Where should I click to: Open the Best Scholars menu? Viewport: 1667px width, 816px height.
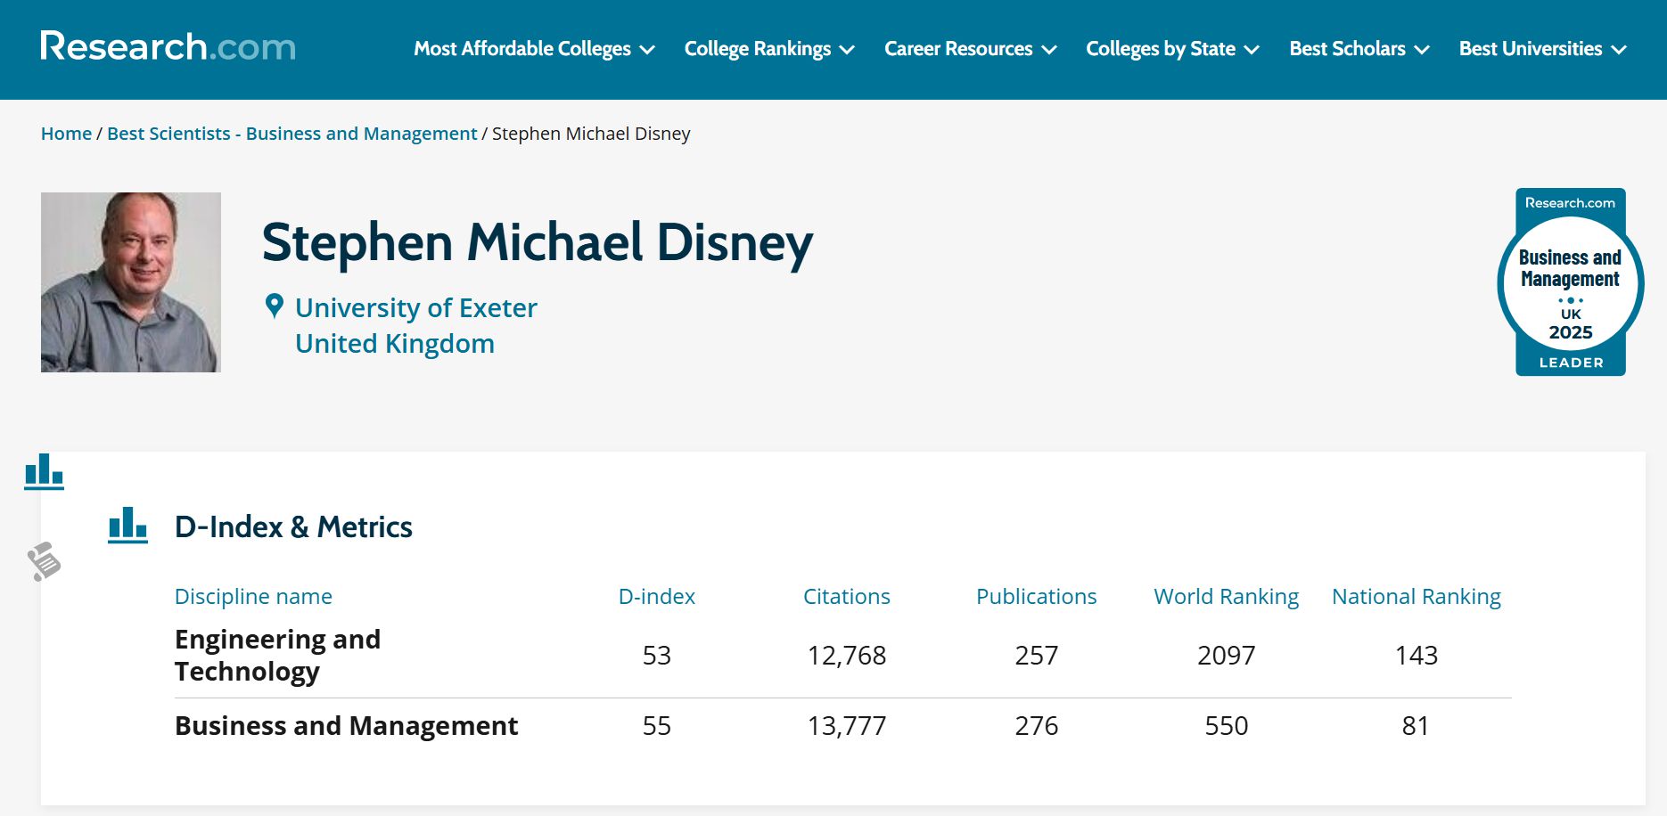click(x=1359, y=49)
